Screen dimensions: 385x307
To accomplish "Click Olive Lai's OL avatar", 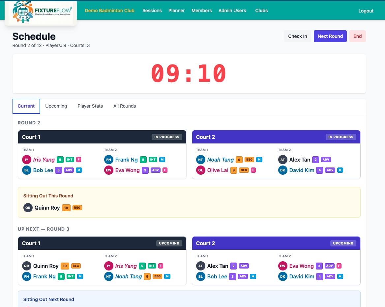I will (201, 170).
